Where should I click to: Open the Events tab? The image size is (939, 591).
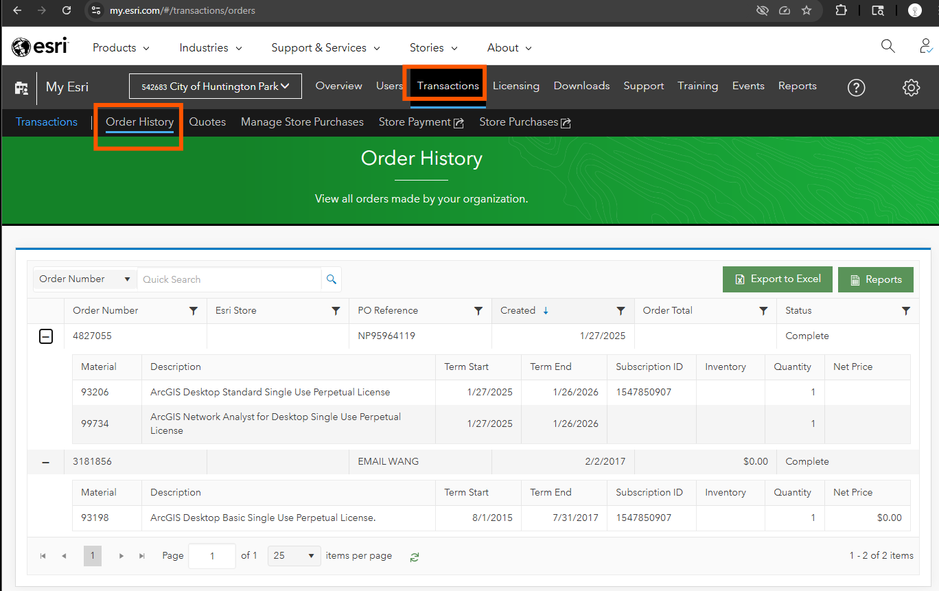pyautogui.click(x=748, y=86)
